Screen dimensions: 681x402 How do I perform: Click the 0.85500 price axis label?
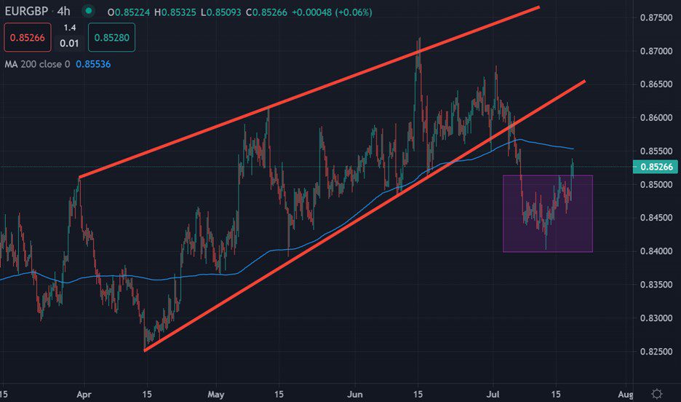tap(656, 151)
